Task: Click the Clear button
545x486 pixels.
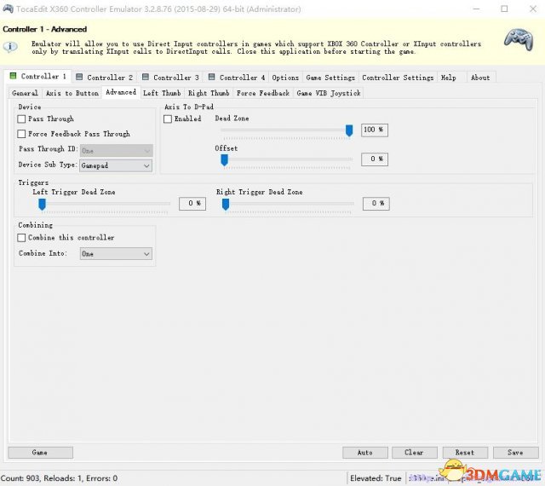Action: (x=415, y=453)
